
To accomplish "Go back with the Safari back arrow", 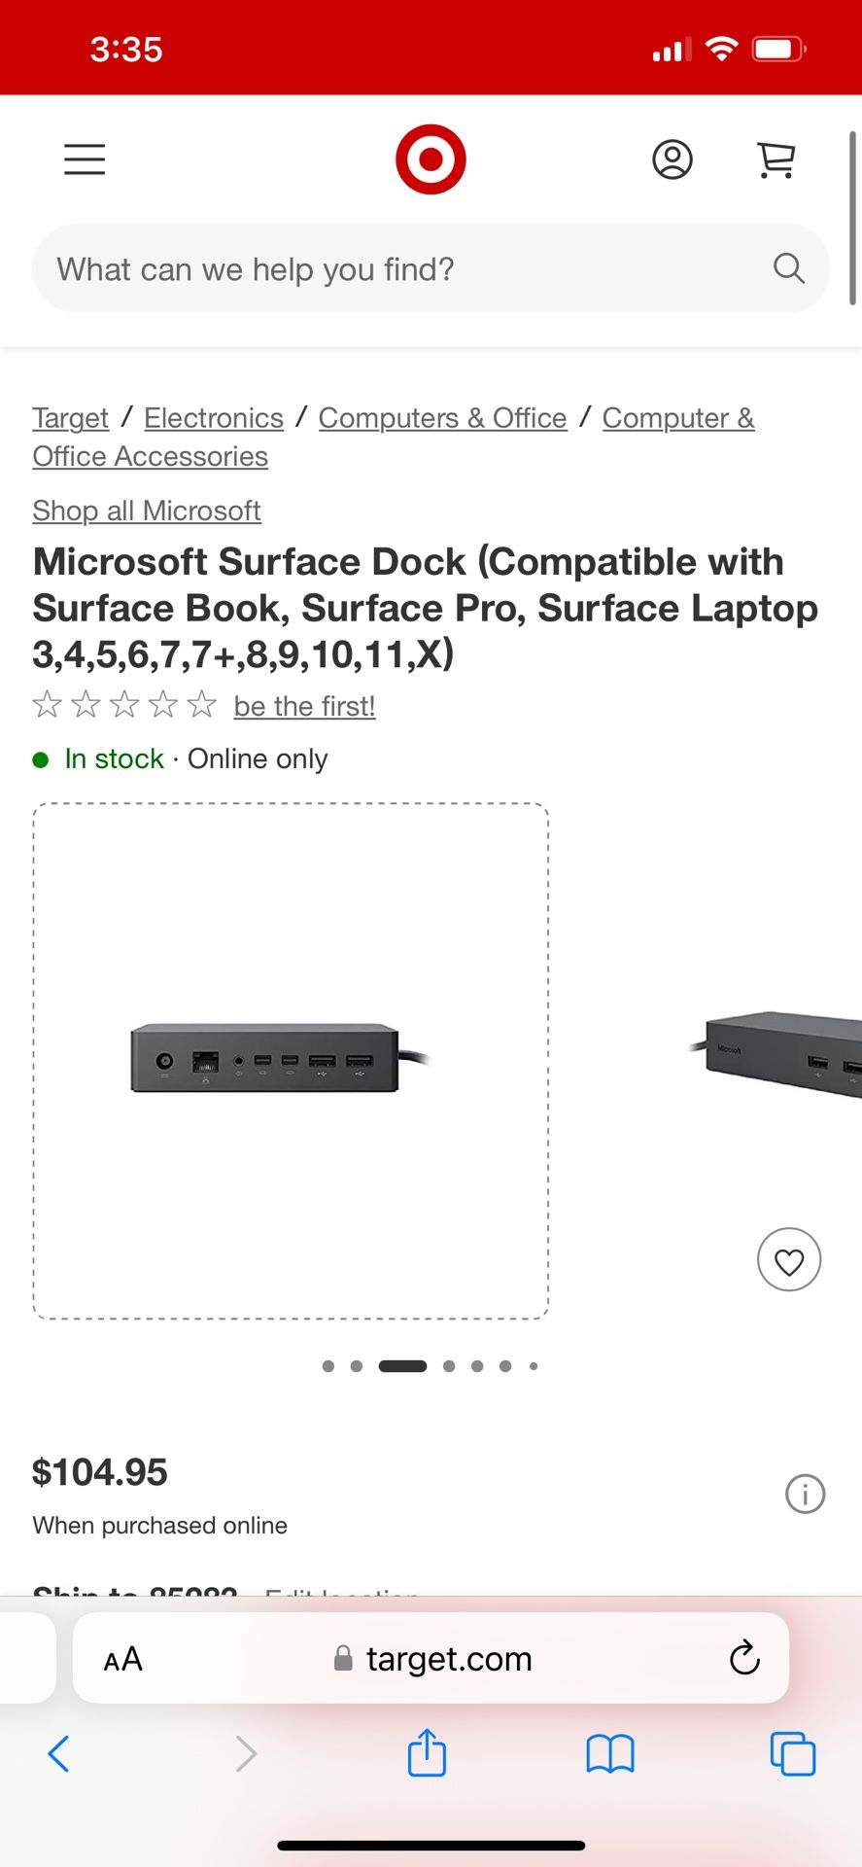I will pos(58,1754).
